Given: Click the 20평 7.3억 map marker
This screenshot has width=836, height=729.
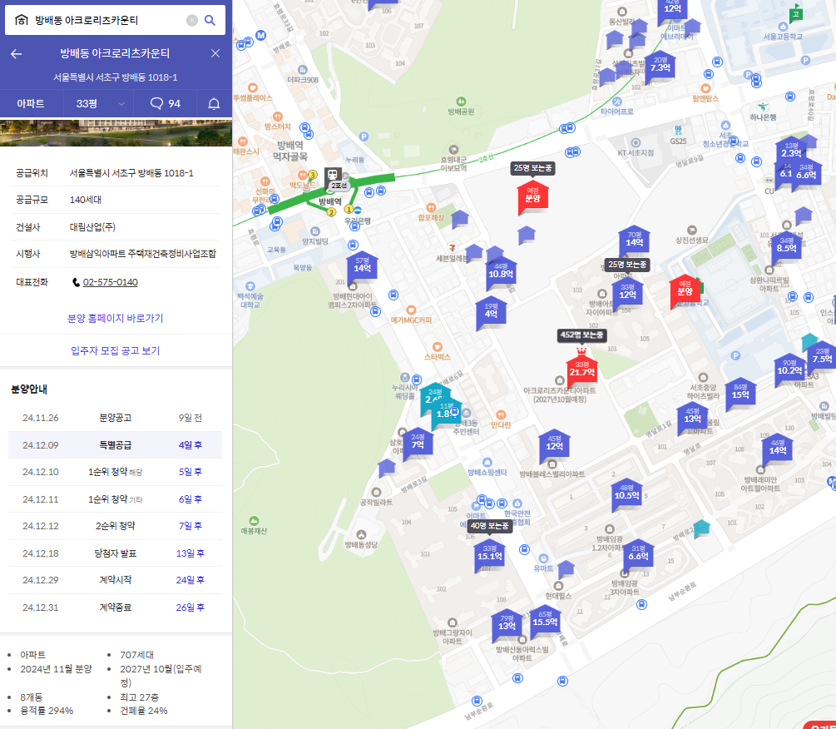Looking at the screenshot, I should pos(660,66).
